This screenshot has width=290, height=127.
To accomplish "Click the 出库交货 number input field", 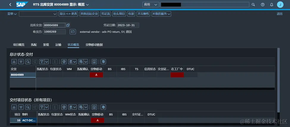I will (x=54, y=25).
